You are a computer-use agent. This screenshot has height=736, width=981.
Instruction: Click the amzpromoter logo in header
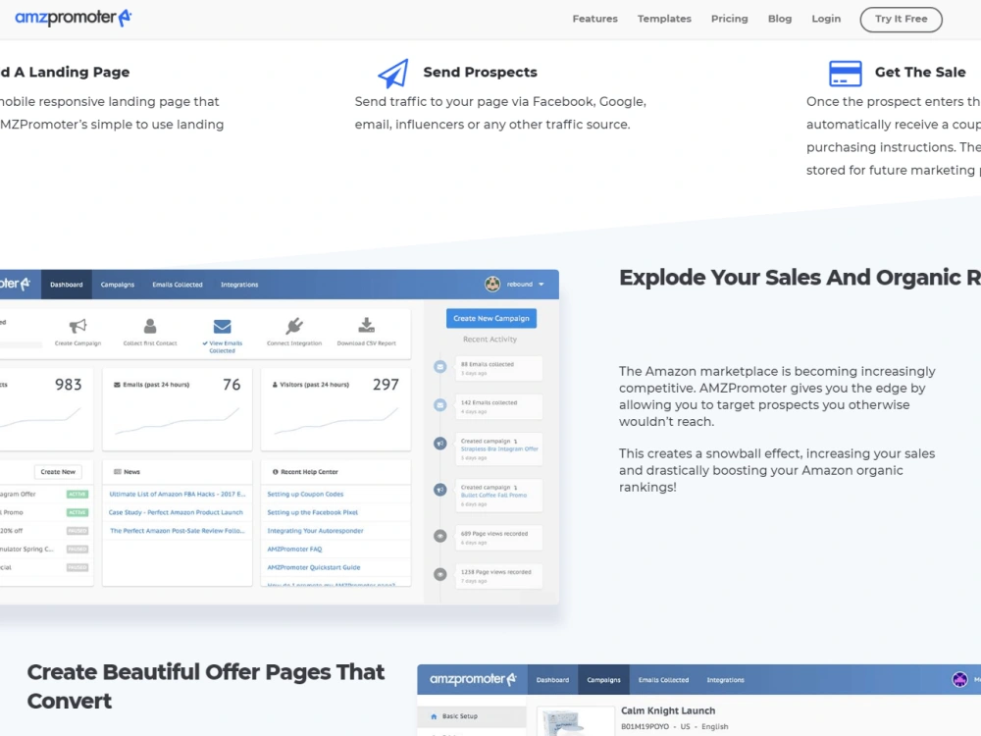click(74, 18)
